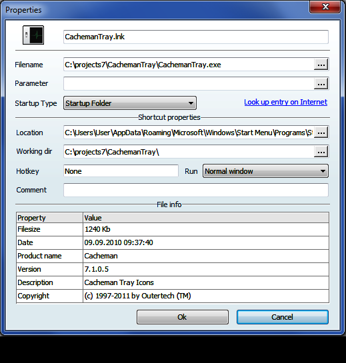Dismiss dialog with Cancel button

pyautogui.click(x=283, y=317)
